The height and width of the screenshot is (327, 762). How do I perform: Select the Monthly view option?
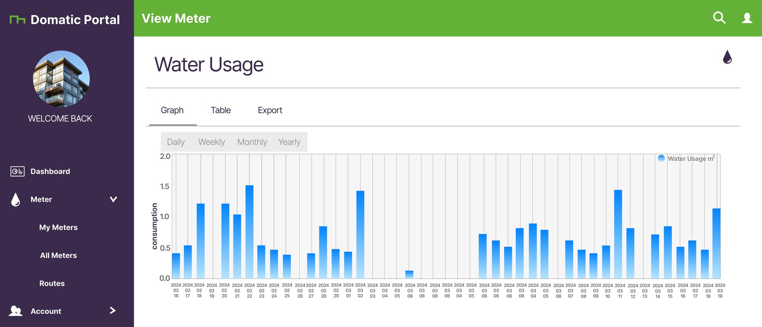click(x=252, y=142)
